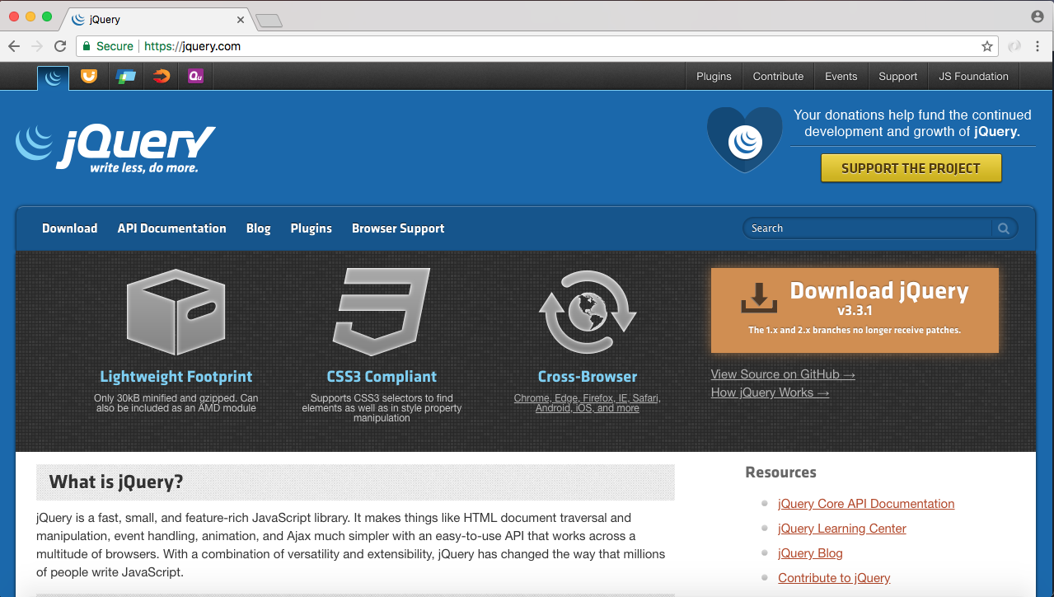Open API Documentation in navigation bar
This screenshot has width=1054, height=597.
click(171, 228)
